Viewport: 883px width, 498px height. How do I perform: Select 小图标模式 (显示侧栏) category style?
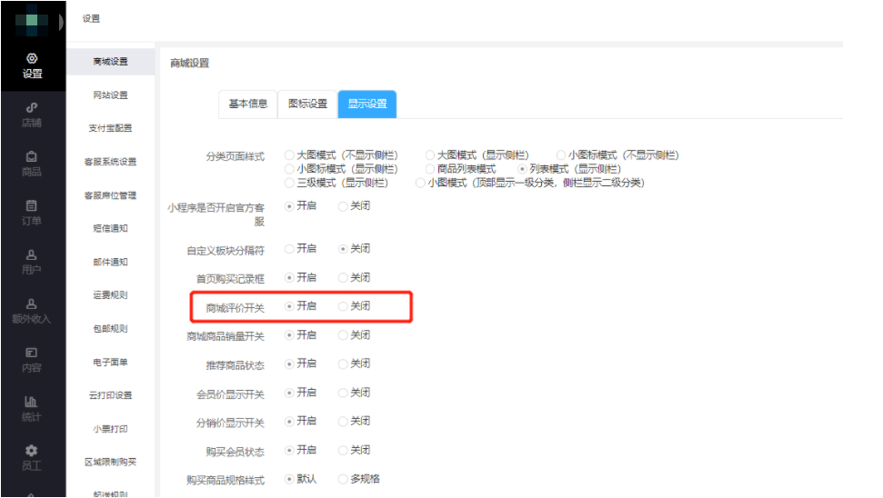289,169
